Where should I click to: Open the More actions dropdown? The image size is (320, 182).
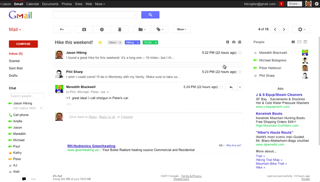[182, 29]
